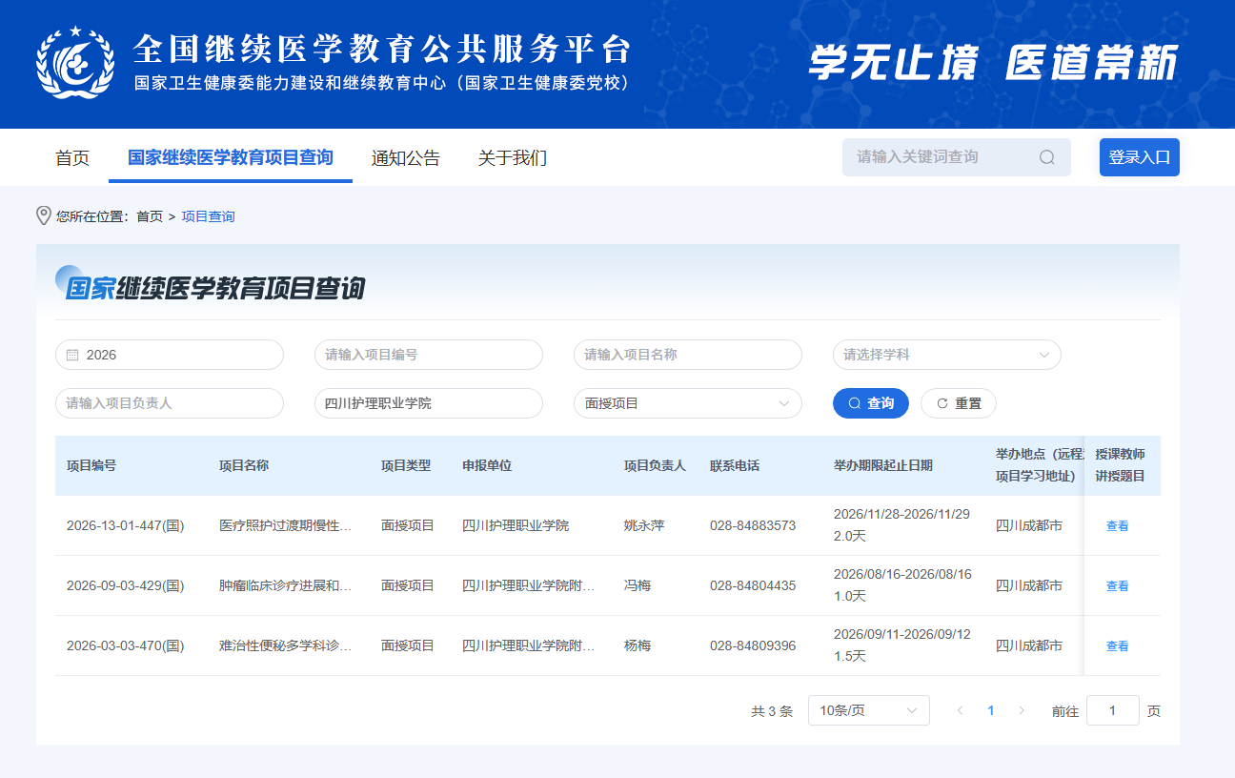This screenshot has height=778, width=1235.
Task: Click the magnifier icon in keyword search
Action: (x=1046, y=157)
